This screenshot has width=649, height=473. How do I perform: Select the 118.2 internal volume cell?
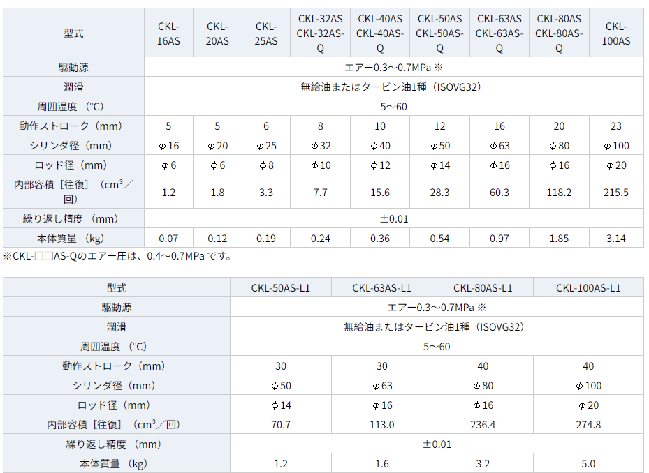click(559, 193)
